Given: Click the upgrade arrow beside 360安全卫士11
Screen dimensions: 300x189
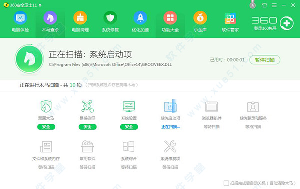Looking at the screenshot, I should [40, 5].
